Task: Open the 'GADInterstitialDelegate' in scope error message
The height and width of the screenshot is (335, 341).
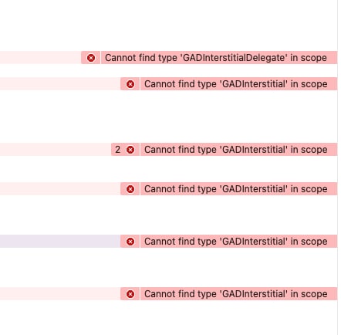Action: click(216, 58)
